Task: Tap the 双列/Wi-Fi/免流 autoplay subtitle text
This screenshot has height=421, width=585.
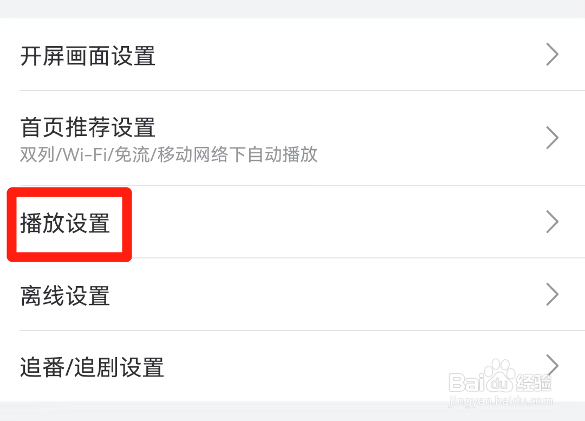Action: [168, 156]
